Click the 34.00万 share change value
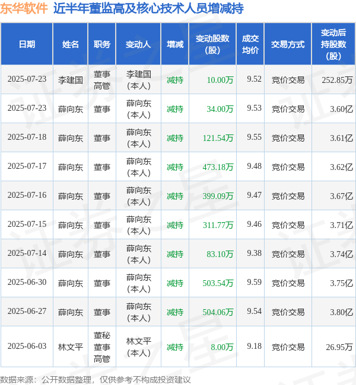 [x=220, y=109]
